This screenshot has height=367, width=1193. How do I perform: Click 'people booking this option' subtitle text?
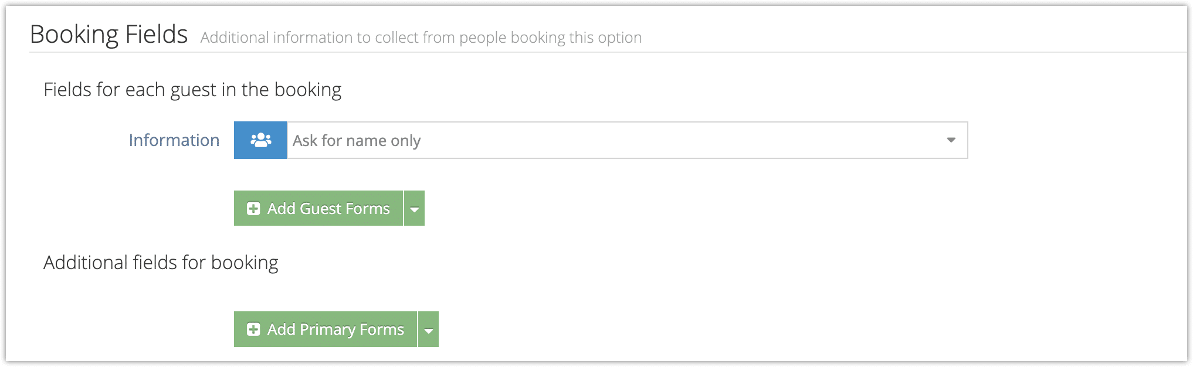(551, 38)
